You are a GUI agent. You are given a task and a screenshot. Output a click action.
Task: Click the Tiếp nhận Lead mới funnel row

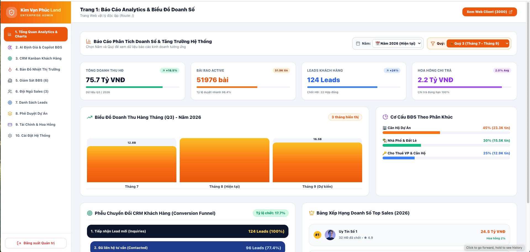(x=188, y=231)
